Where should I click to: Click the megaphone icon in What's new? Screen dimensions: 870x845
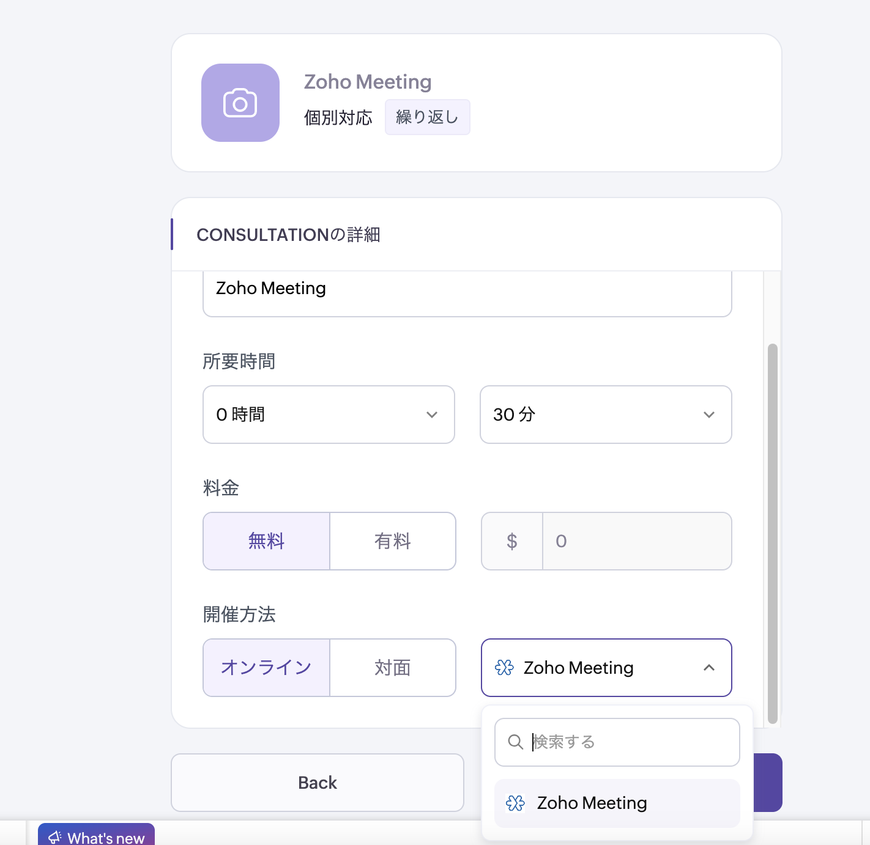click(54, 837)
